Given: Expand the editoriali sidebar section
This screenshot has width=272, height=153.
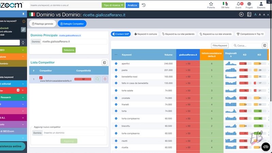Looking at the screenshot, I should (23, 84).
